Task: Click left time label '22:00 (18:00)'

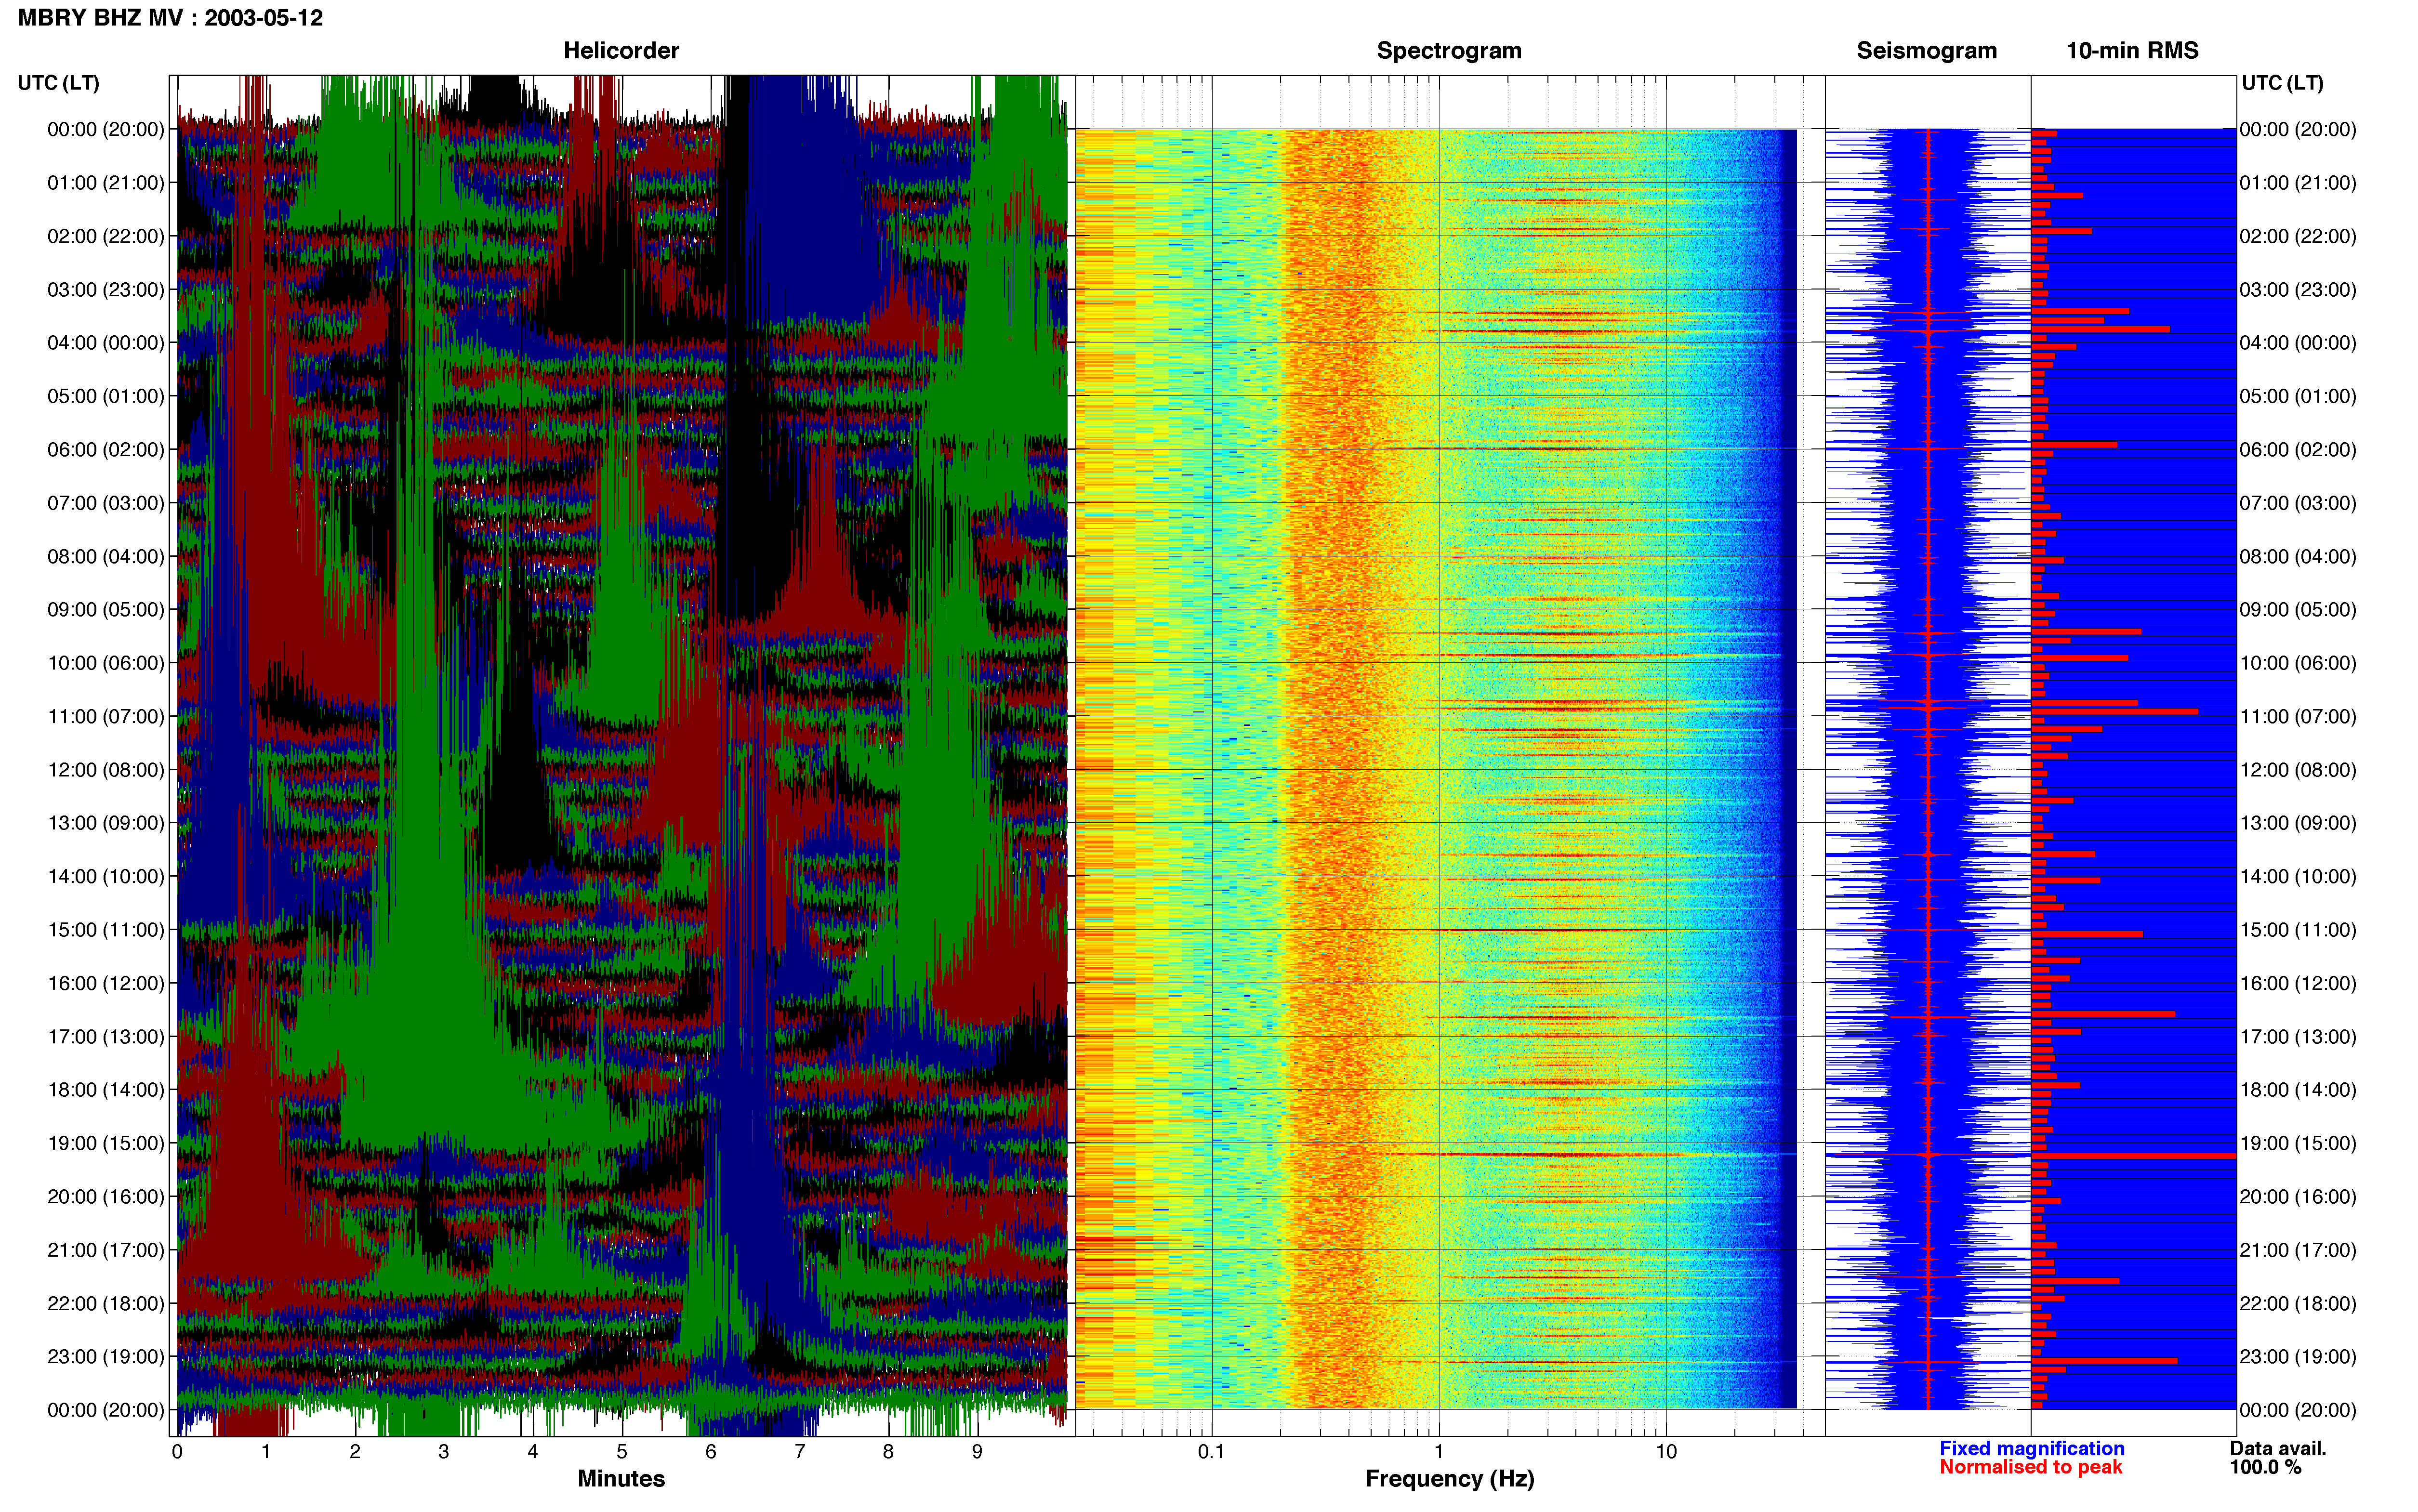Action: 106,1304
